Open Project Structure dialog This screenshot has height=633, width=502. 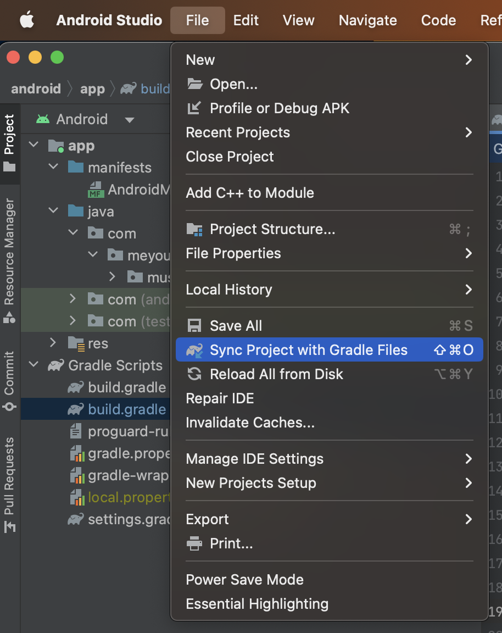(x=272, y=229)
